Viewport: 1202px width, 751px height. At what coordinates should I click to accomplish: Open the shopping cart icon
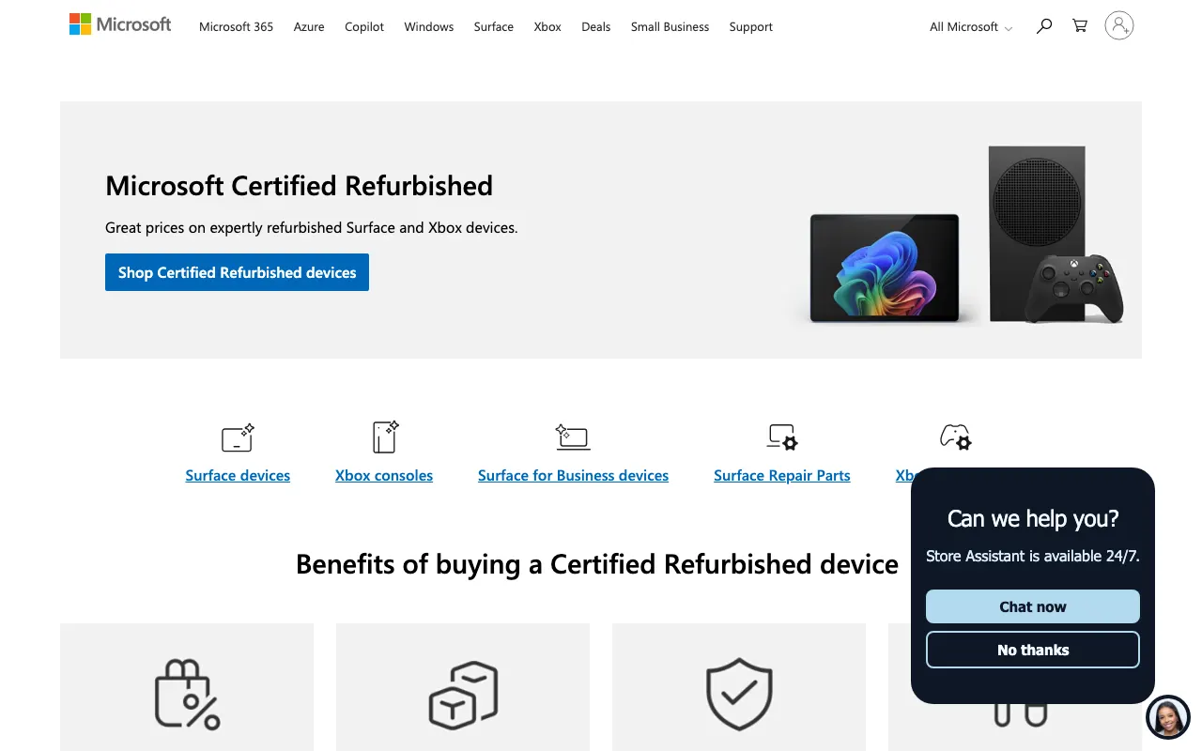click(1080, 26)
